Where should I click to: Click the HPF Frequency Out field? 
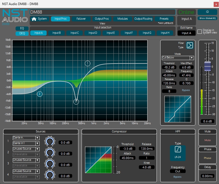pyautogui.click(x=178, y=171)
